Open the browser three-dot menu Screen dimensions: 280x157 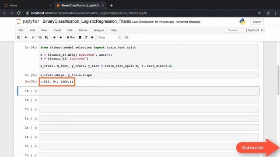pos(275,13)
